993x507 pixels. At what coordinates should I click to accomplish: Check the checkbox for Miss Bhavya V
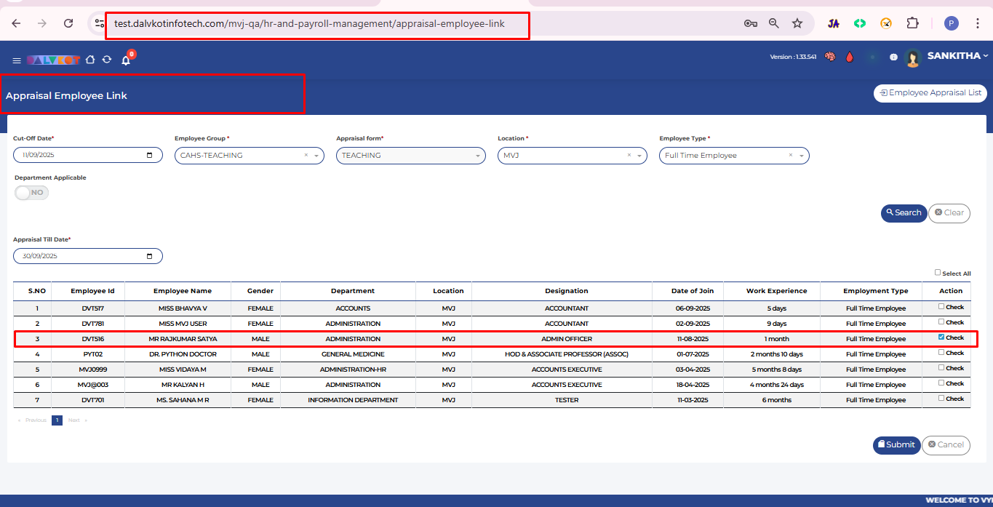(941, 307)
